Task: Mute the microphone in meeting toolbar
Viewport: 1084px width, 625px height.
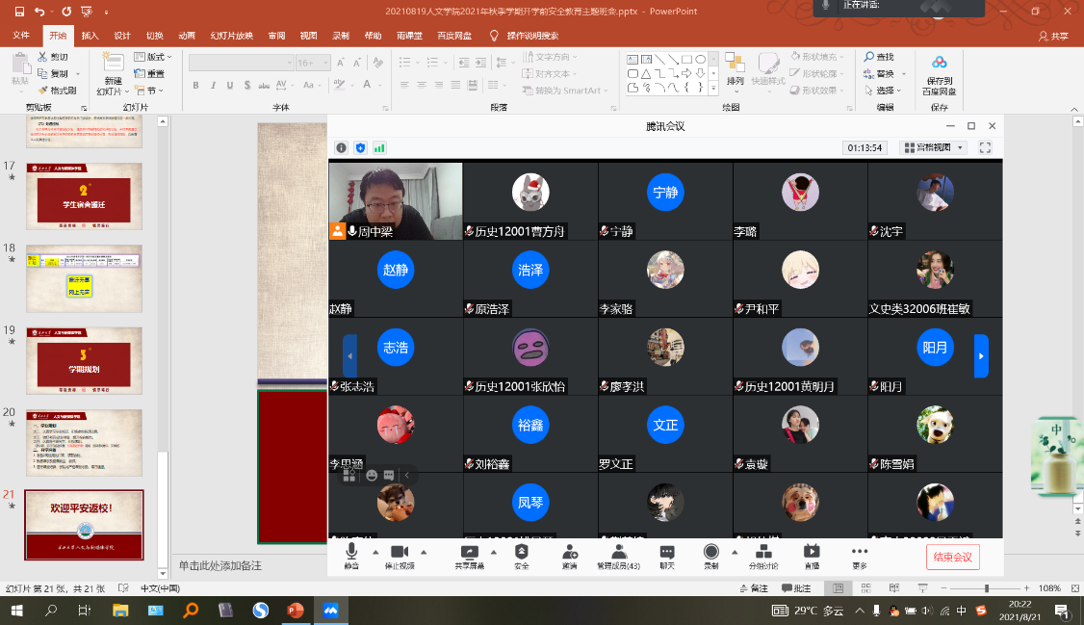Action: click(351, 553)
